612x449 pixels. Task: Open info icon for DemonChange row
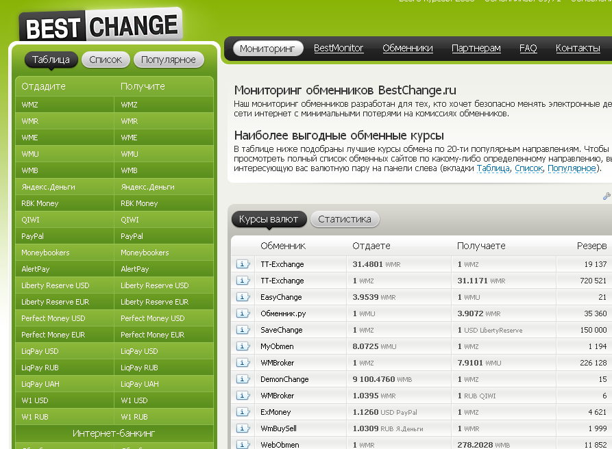243,379
